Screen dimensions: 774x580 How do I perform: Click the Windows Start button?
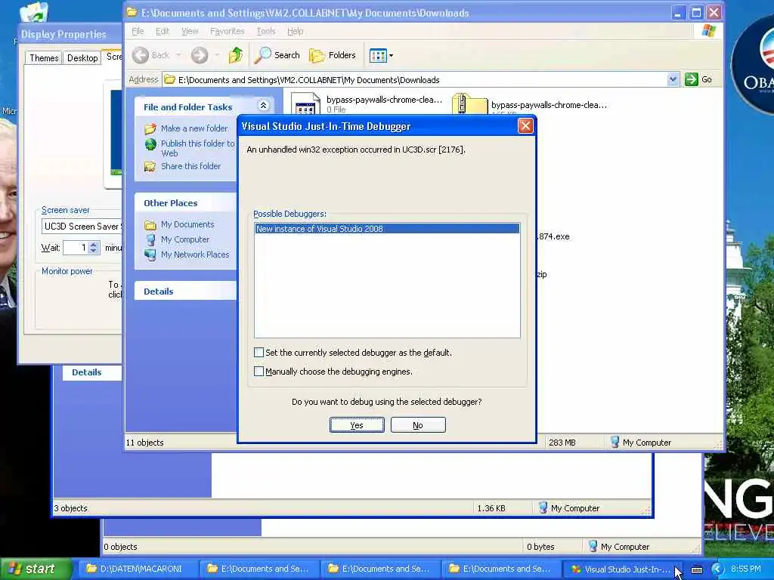coord(36,569)
